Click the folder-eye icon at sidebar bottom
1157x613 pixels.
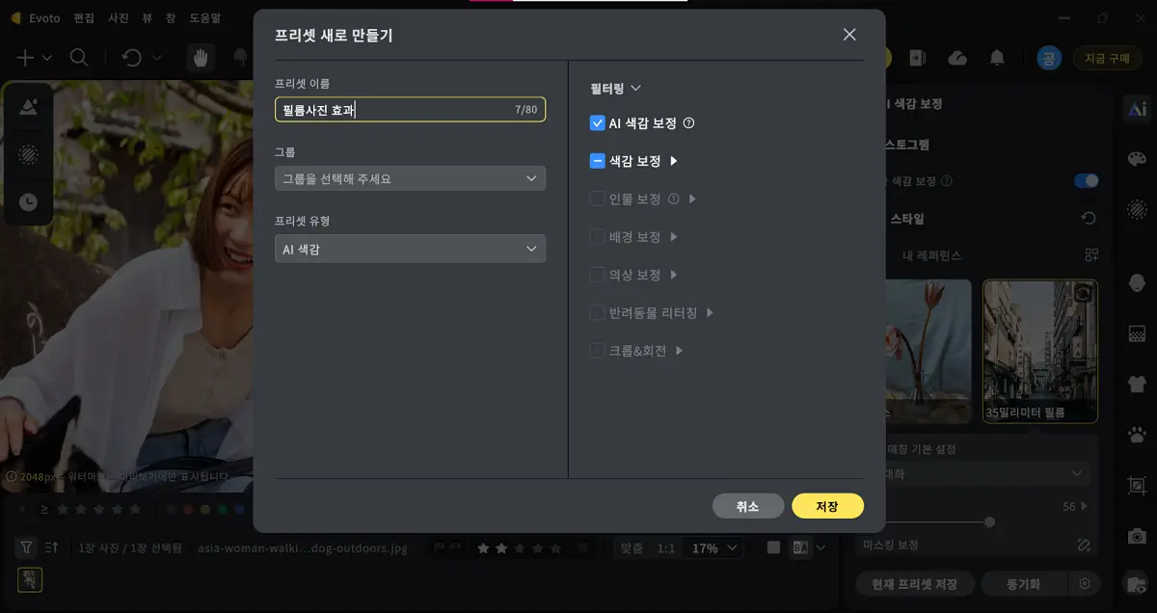tap(1138, 584)
